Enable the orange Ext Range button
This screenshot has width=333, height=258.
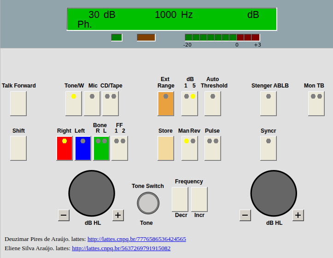[166, 103]
